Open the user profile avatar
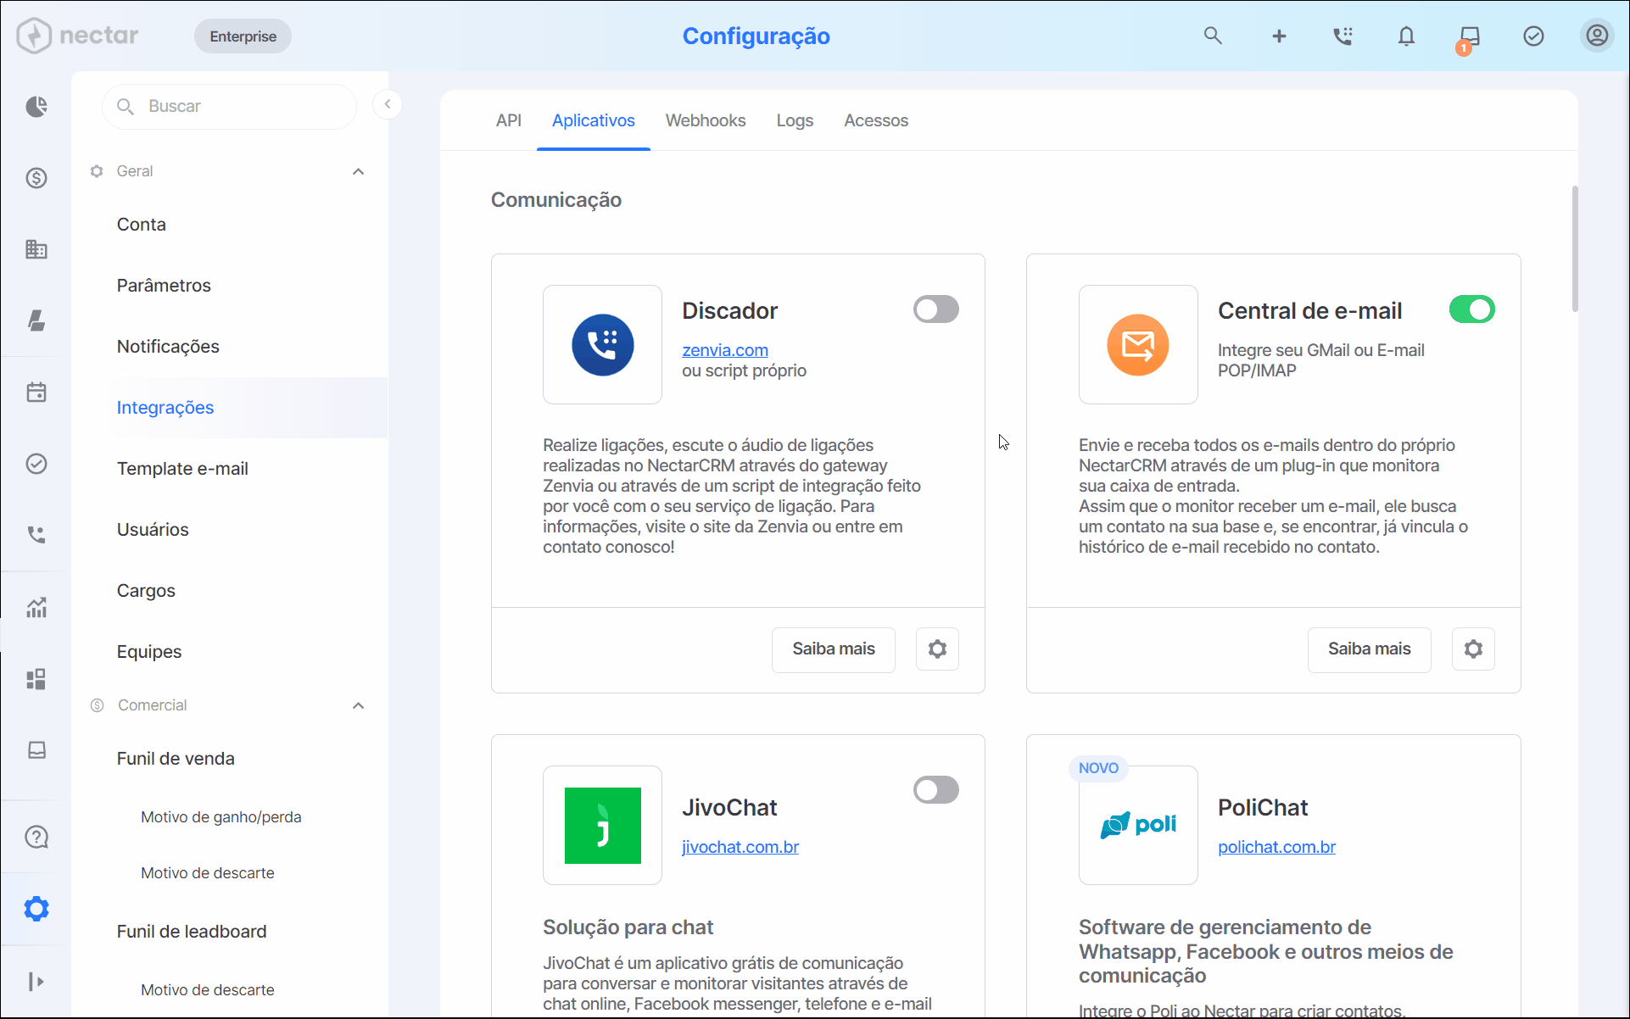The image size is (1630, 1019). pyautogui.click(x=1597, y=36)
